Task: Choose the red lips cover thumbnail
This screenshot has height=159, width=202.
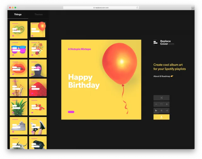Action: [19, 68]
